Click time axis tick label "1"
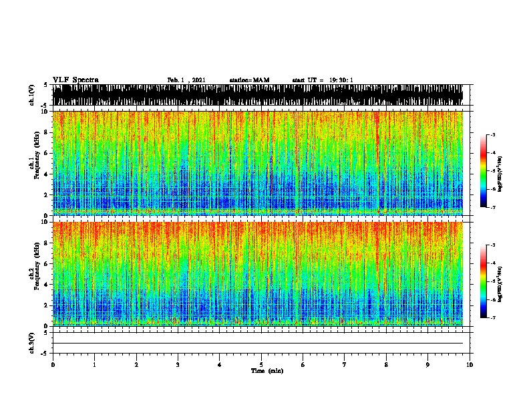The height and width of the screenshot is (409, 529). coord(94,365)
